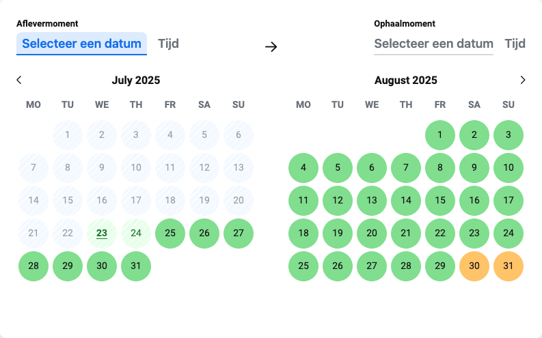Select July 27 in the calendar

tap(239, 234)
